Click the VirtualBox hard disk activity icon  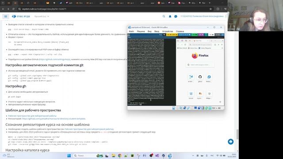pos(174,108)
